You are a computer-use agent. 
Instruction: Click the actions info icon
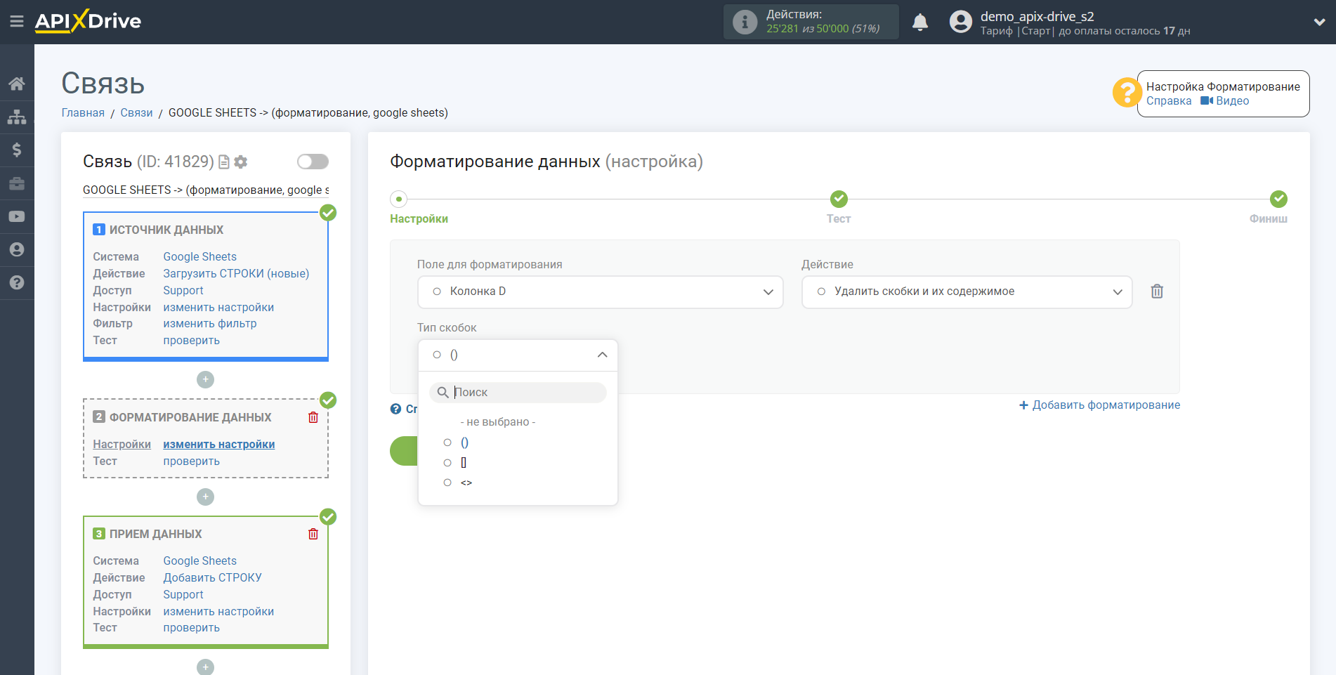[x=745, y=22]
